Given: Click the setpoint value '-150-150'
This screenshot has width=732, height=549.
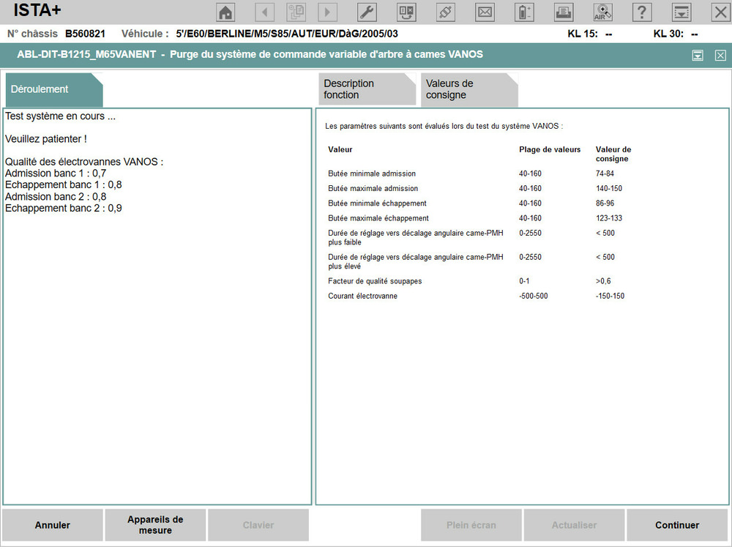Looking at the screenshot, I should 610,296.
